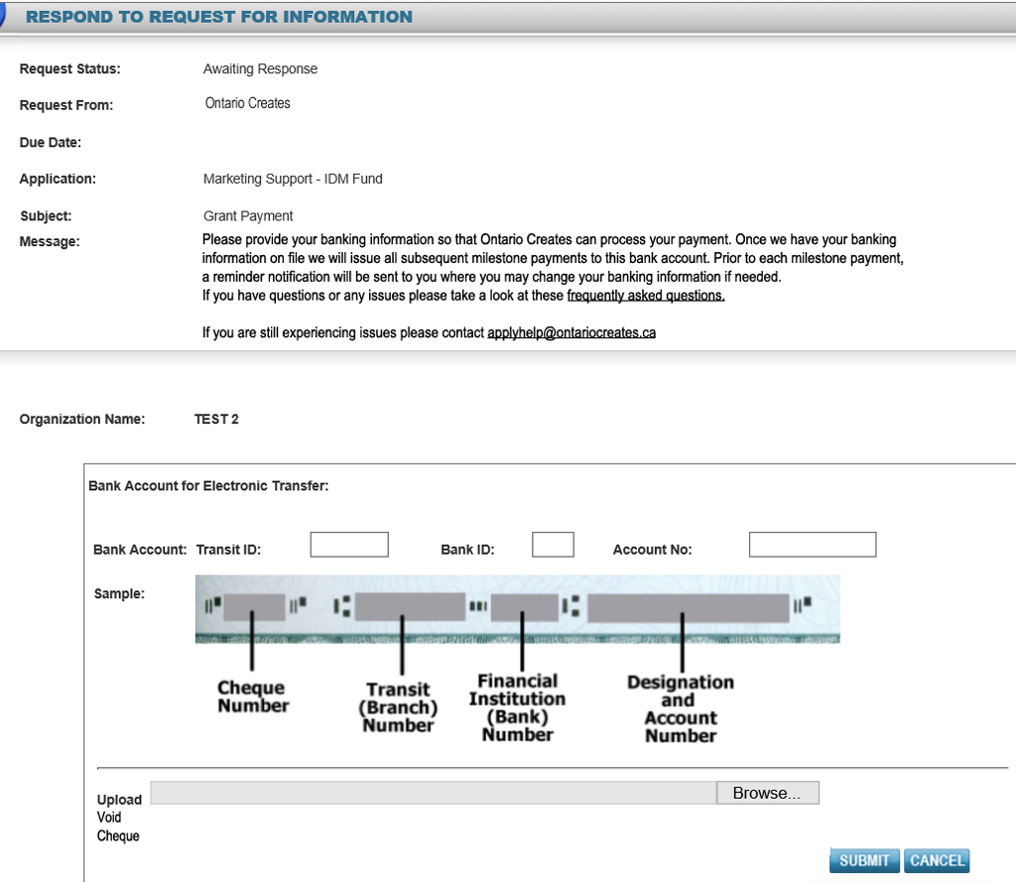Click the Marketing Support - IDM Fund application text

[x=293, y=180]
